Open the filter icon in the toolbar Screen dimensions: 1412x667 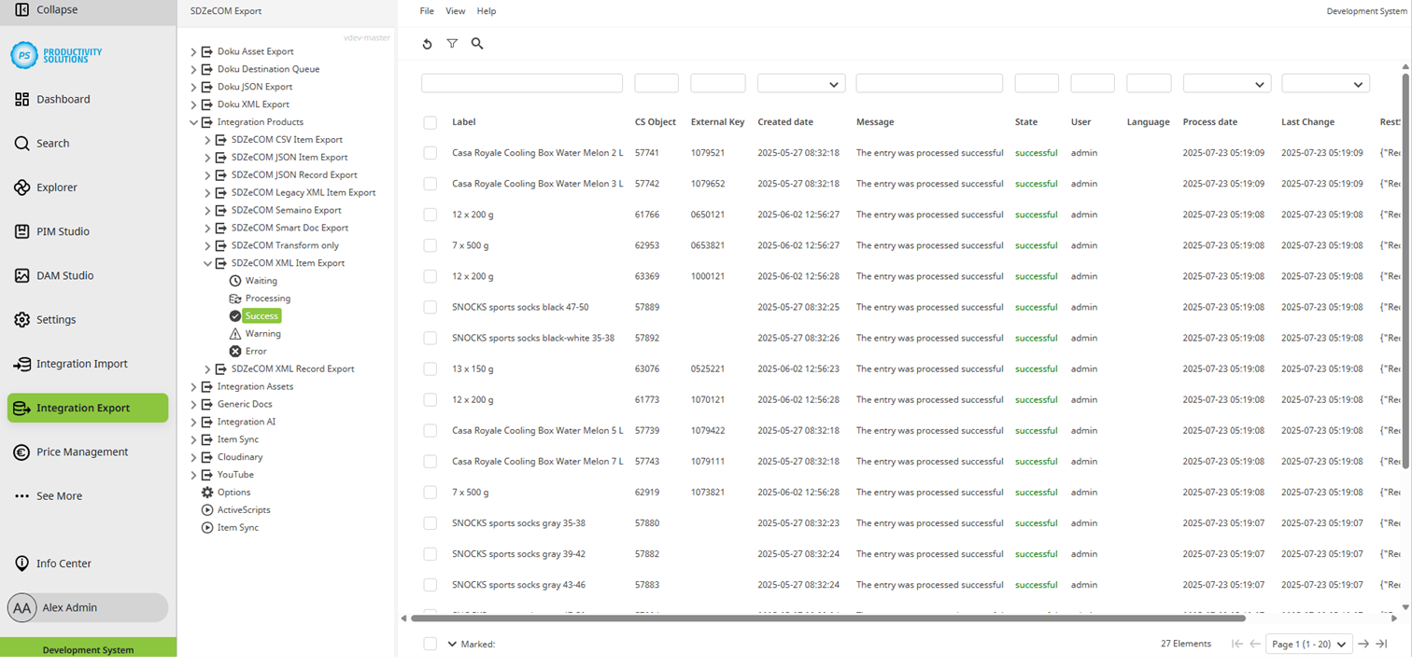coord(453,43)
